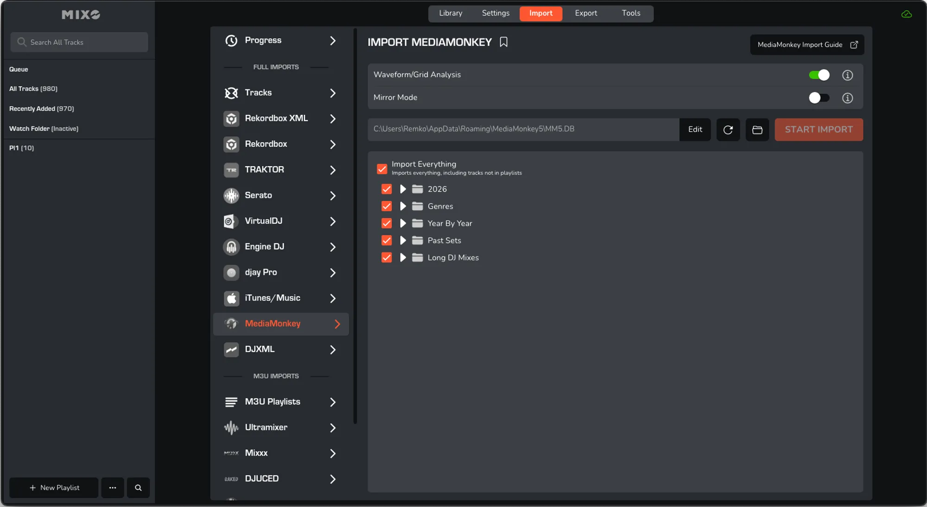Click the Search All Tracks field
Screen dimensions: 927x507
[x=79, y=42]
